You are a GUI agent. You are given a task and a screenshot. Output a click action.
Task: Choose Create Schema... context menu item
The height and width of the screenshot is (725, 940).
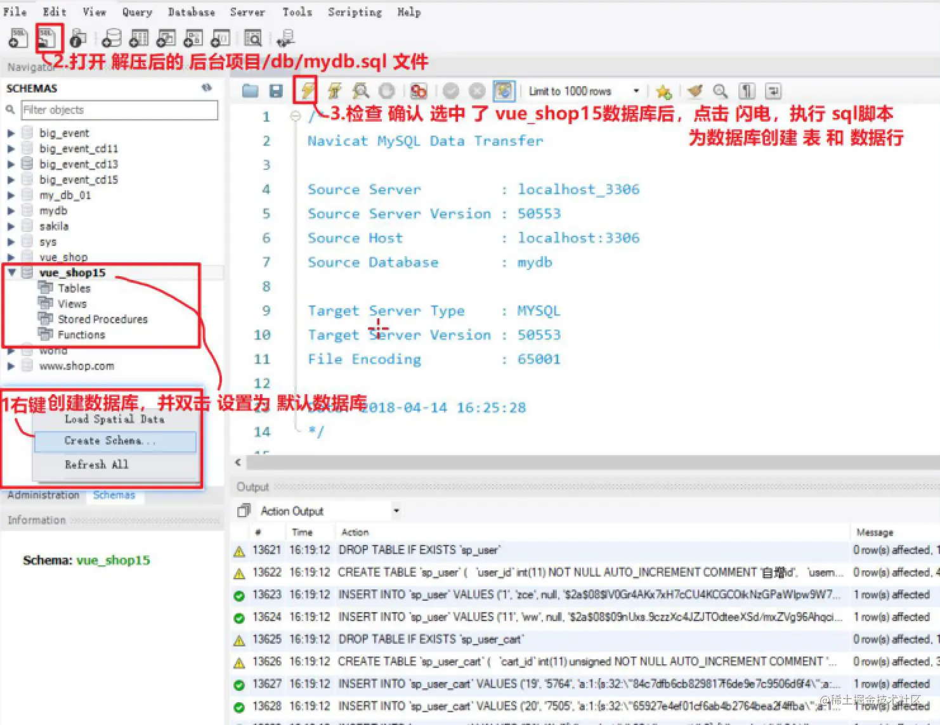115,441
